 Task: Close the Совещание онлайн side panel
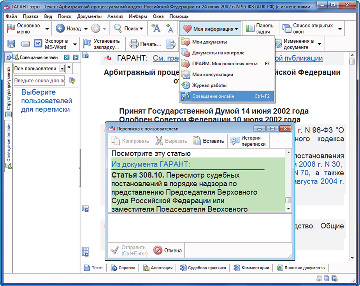(67, 58)
